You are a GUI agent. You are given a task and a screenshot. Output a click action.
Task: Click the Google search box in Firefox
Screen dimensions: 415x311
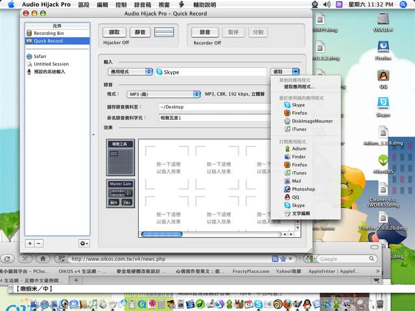coord(344,259)
